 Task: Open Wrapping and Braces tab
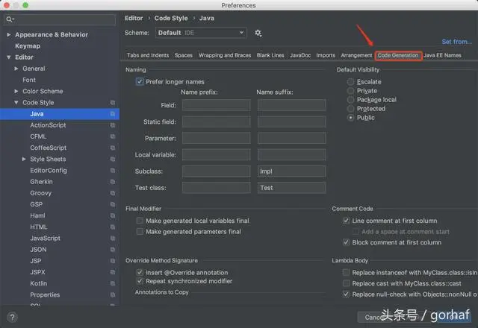pos(225,55)
